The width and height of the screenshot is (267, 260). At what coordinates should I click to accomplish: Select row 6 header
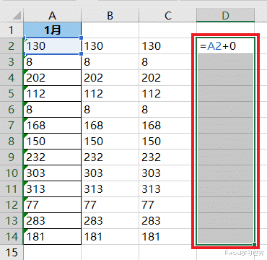coord(12,109)
